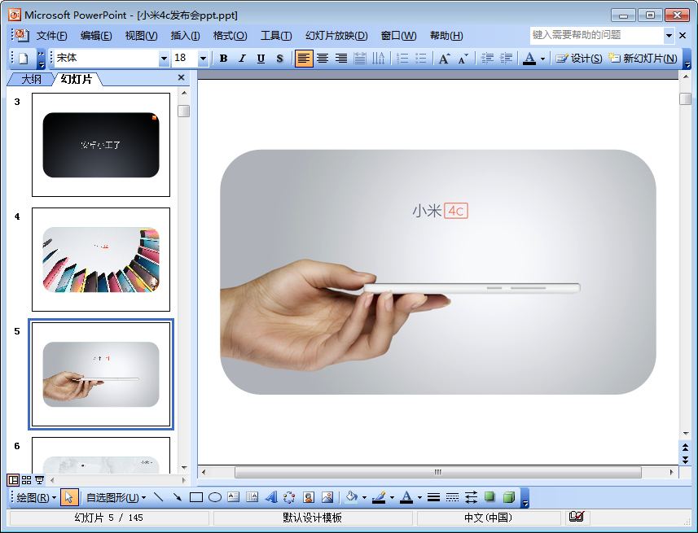Open the 工具 (Tools) menu
Viewport: 698px width, 533px height.
click(x=276, y=36)
